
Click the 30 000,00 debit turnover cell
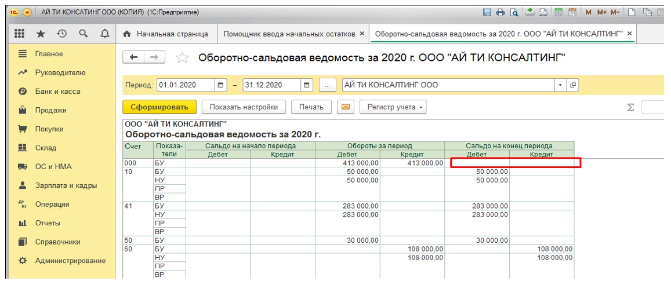tap(347, 240)
